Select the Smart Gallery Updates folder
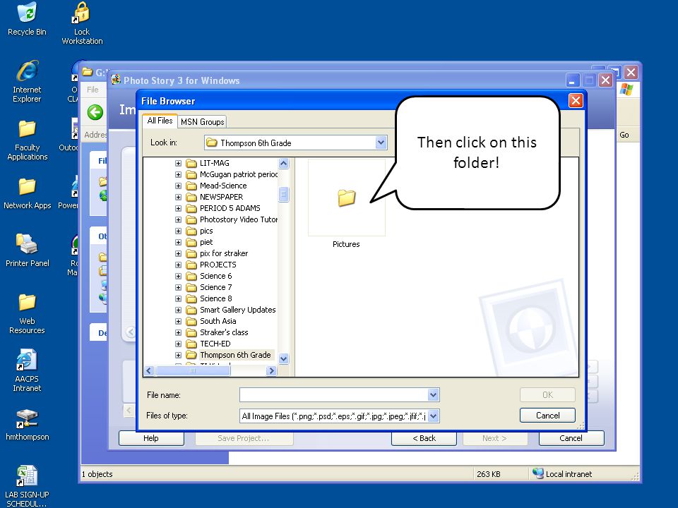 pyautogui.click(x=237, y=310)
